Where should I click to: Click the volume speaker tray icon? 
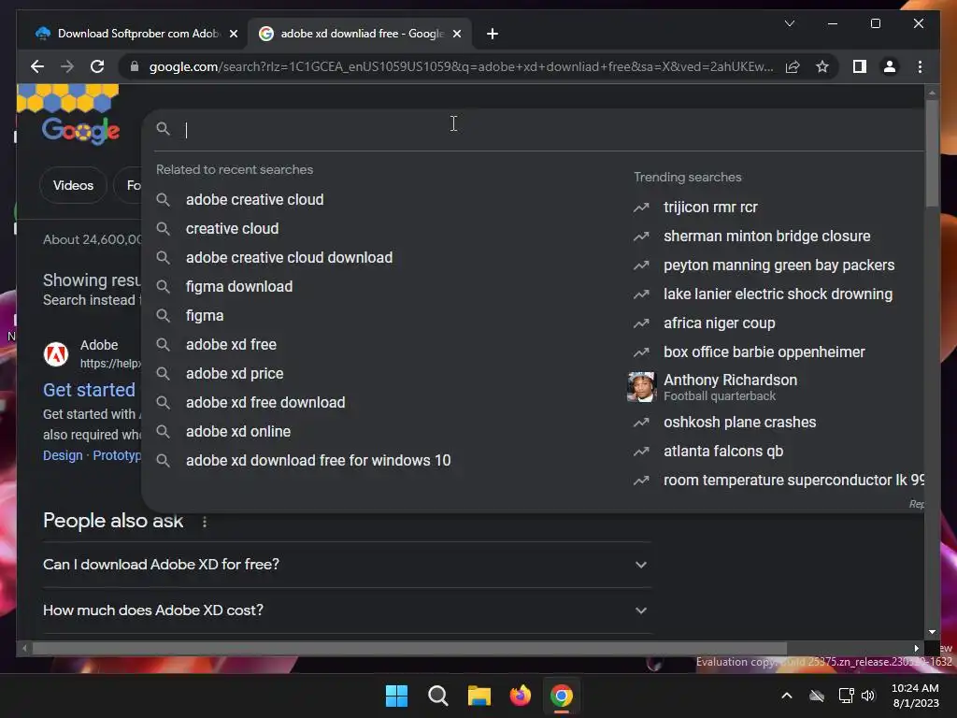(x=868, y=696)
